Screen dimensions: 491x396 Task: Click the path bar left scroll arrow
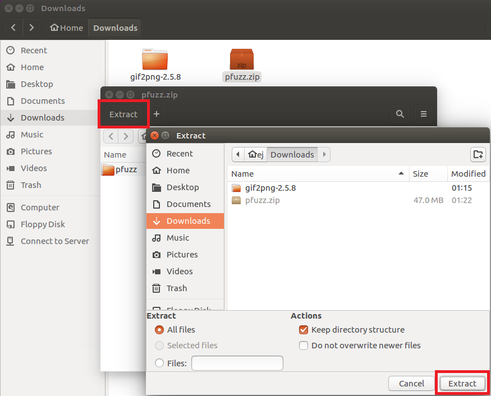pyautogui.click(x=239, y=155)
